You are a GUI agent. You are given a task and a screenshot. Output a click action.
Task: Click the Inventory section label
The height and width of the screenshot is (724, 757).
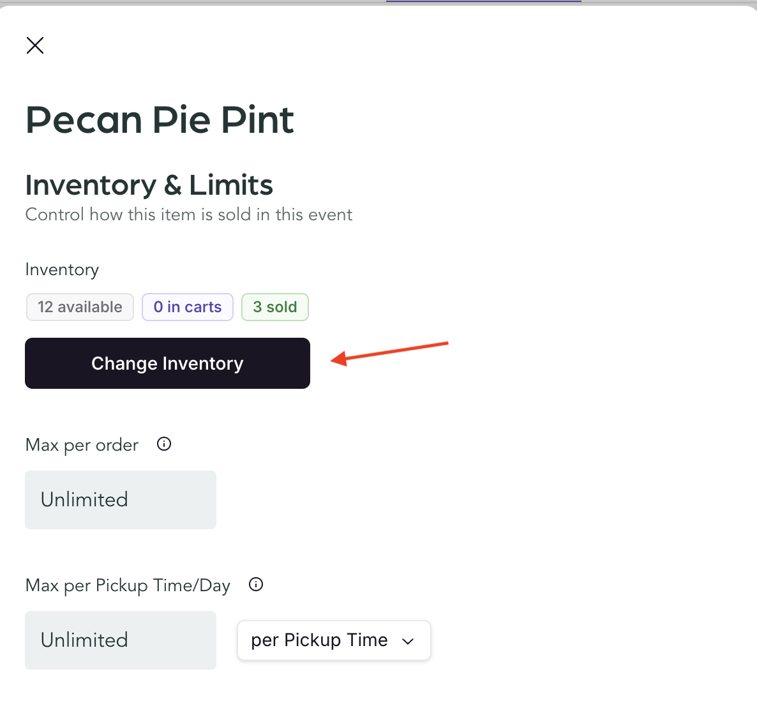coord(62,269)
